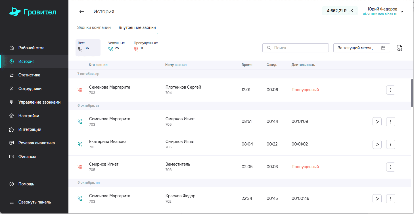Click the Время column header

point(247,65)
